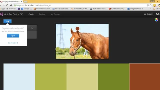Select the olive green palette swatch
The width and height of the screenshot is (160, 90).
[51, 77]
